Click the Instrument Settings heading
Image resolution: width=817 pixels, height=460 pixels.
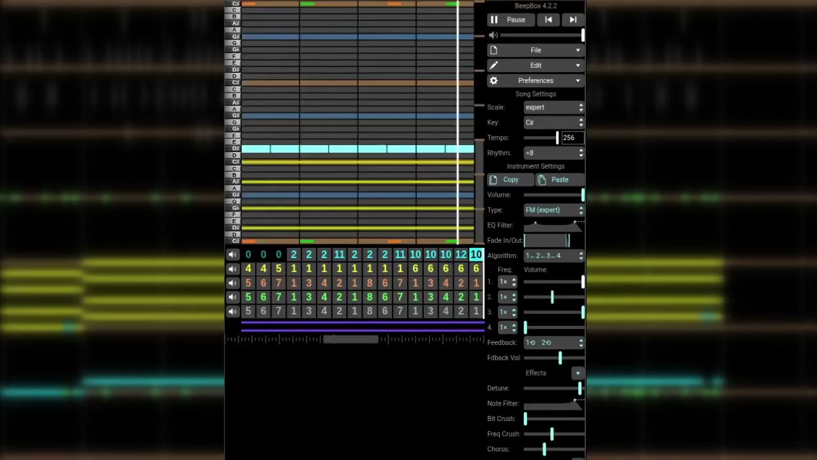click(x=536, y=166)
